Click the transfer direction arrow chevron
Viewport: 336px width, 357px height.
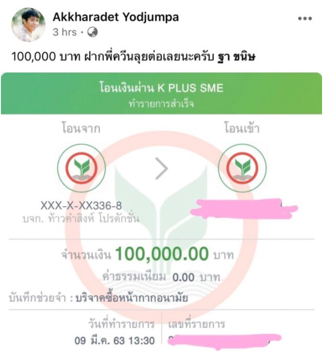[162, 168]
